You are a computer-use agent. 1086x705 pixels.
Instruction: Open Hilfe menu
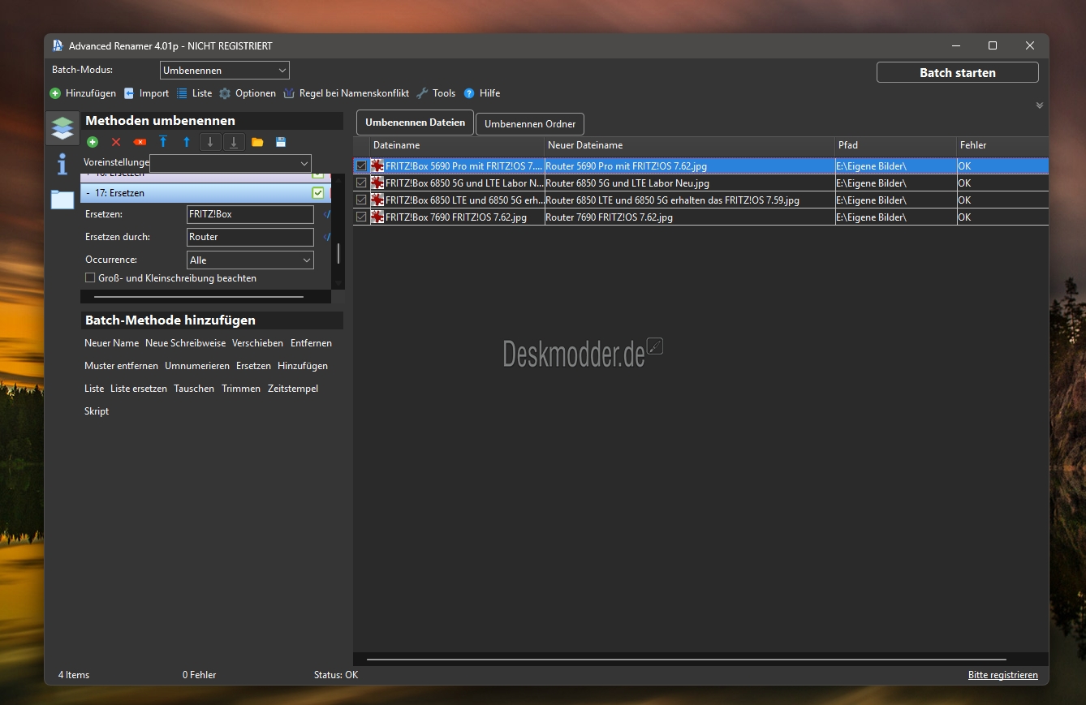pos(481,93)
